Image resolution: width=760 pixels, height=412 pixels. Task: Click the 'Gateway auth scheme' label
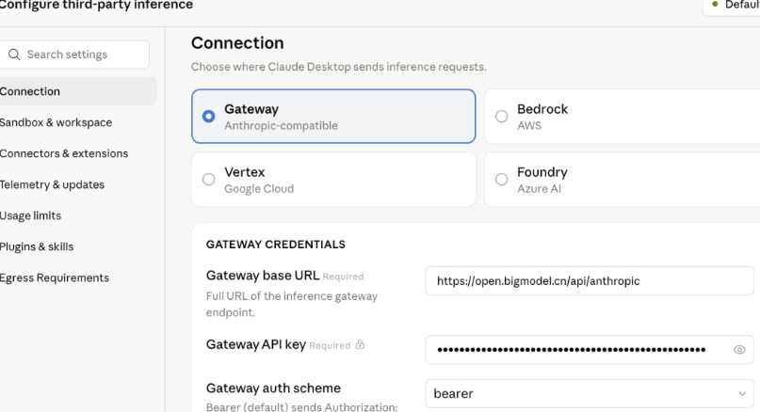coord(273,388)
